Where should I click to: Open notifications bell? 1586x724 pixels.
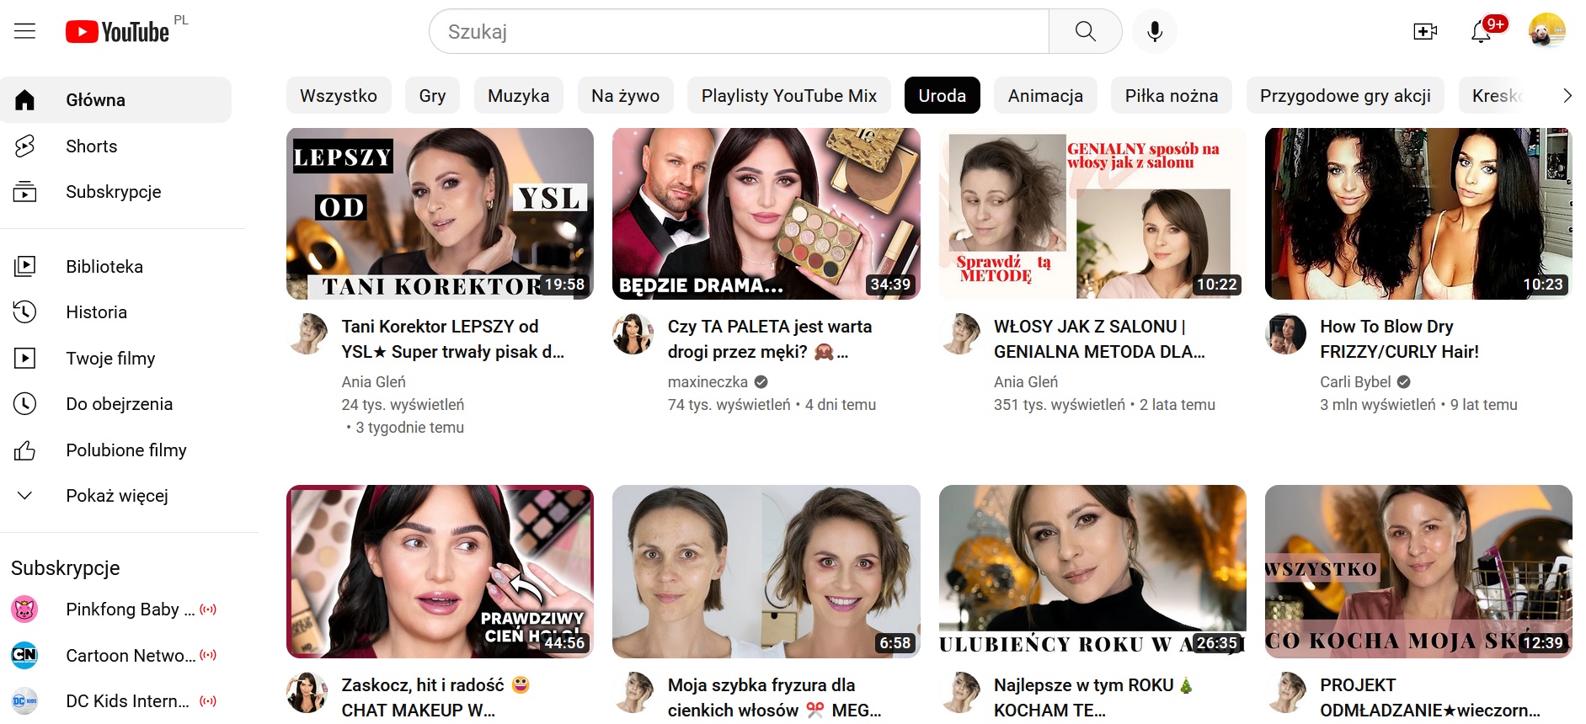coord(1482,32)
